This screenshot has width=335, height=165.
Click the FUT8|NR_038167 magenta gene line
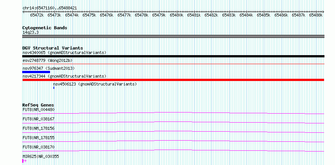coord(173,122)
